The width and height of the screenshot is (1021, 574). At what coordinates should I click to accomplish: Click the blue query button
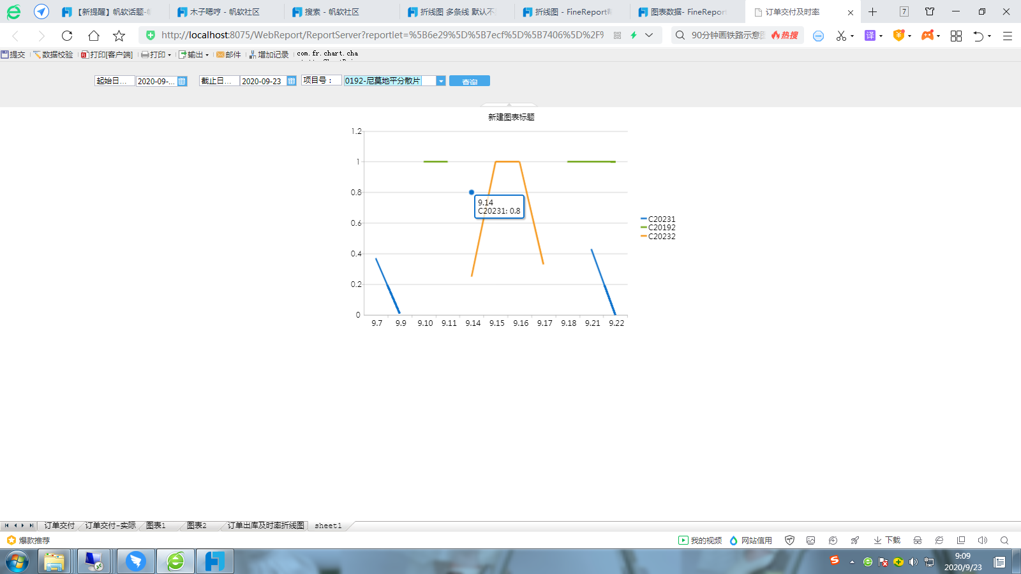tap(470, 81)
